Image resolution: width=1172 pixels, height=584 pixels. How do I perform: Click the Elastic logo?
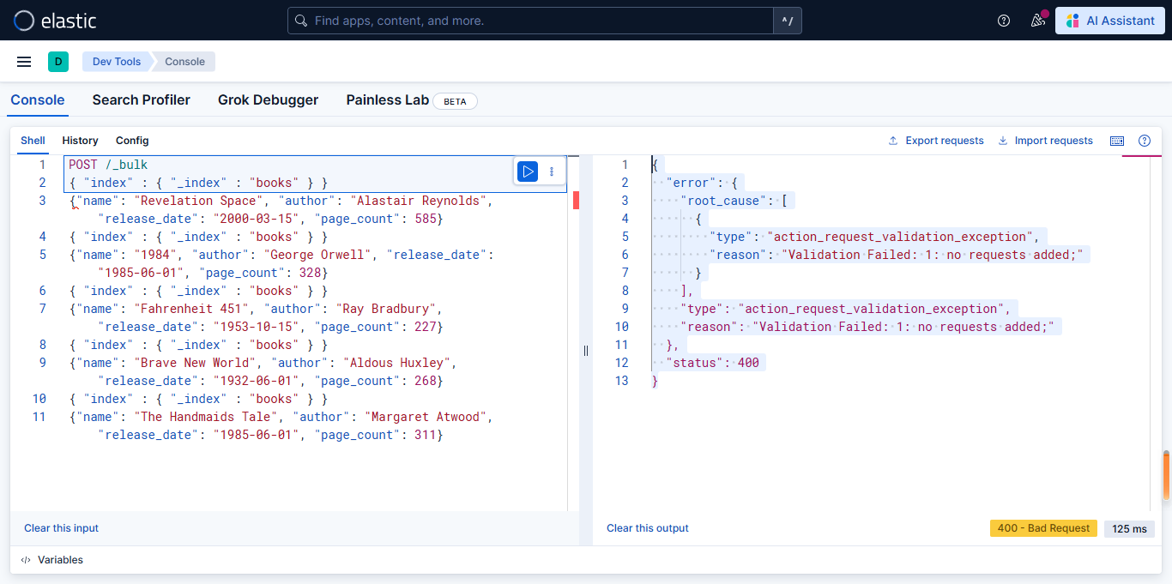click(x=55, y=21)
